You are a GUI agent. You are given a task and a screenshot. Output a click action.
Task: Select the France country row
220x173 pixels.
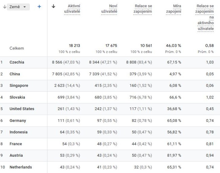110,144
